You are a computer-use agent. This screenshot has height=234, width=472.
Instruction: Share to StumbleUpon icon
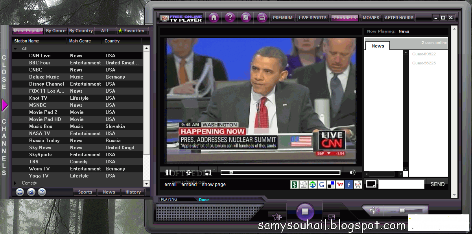click(x=312, y=185)
